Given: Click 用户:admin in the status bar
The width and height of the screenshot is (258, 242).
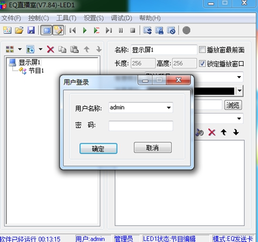Looking at the screenshot, I should 90,239.
